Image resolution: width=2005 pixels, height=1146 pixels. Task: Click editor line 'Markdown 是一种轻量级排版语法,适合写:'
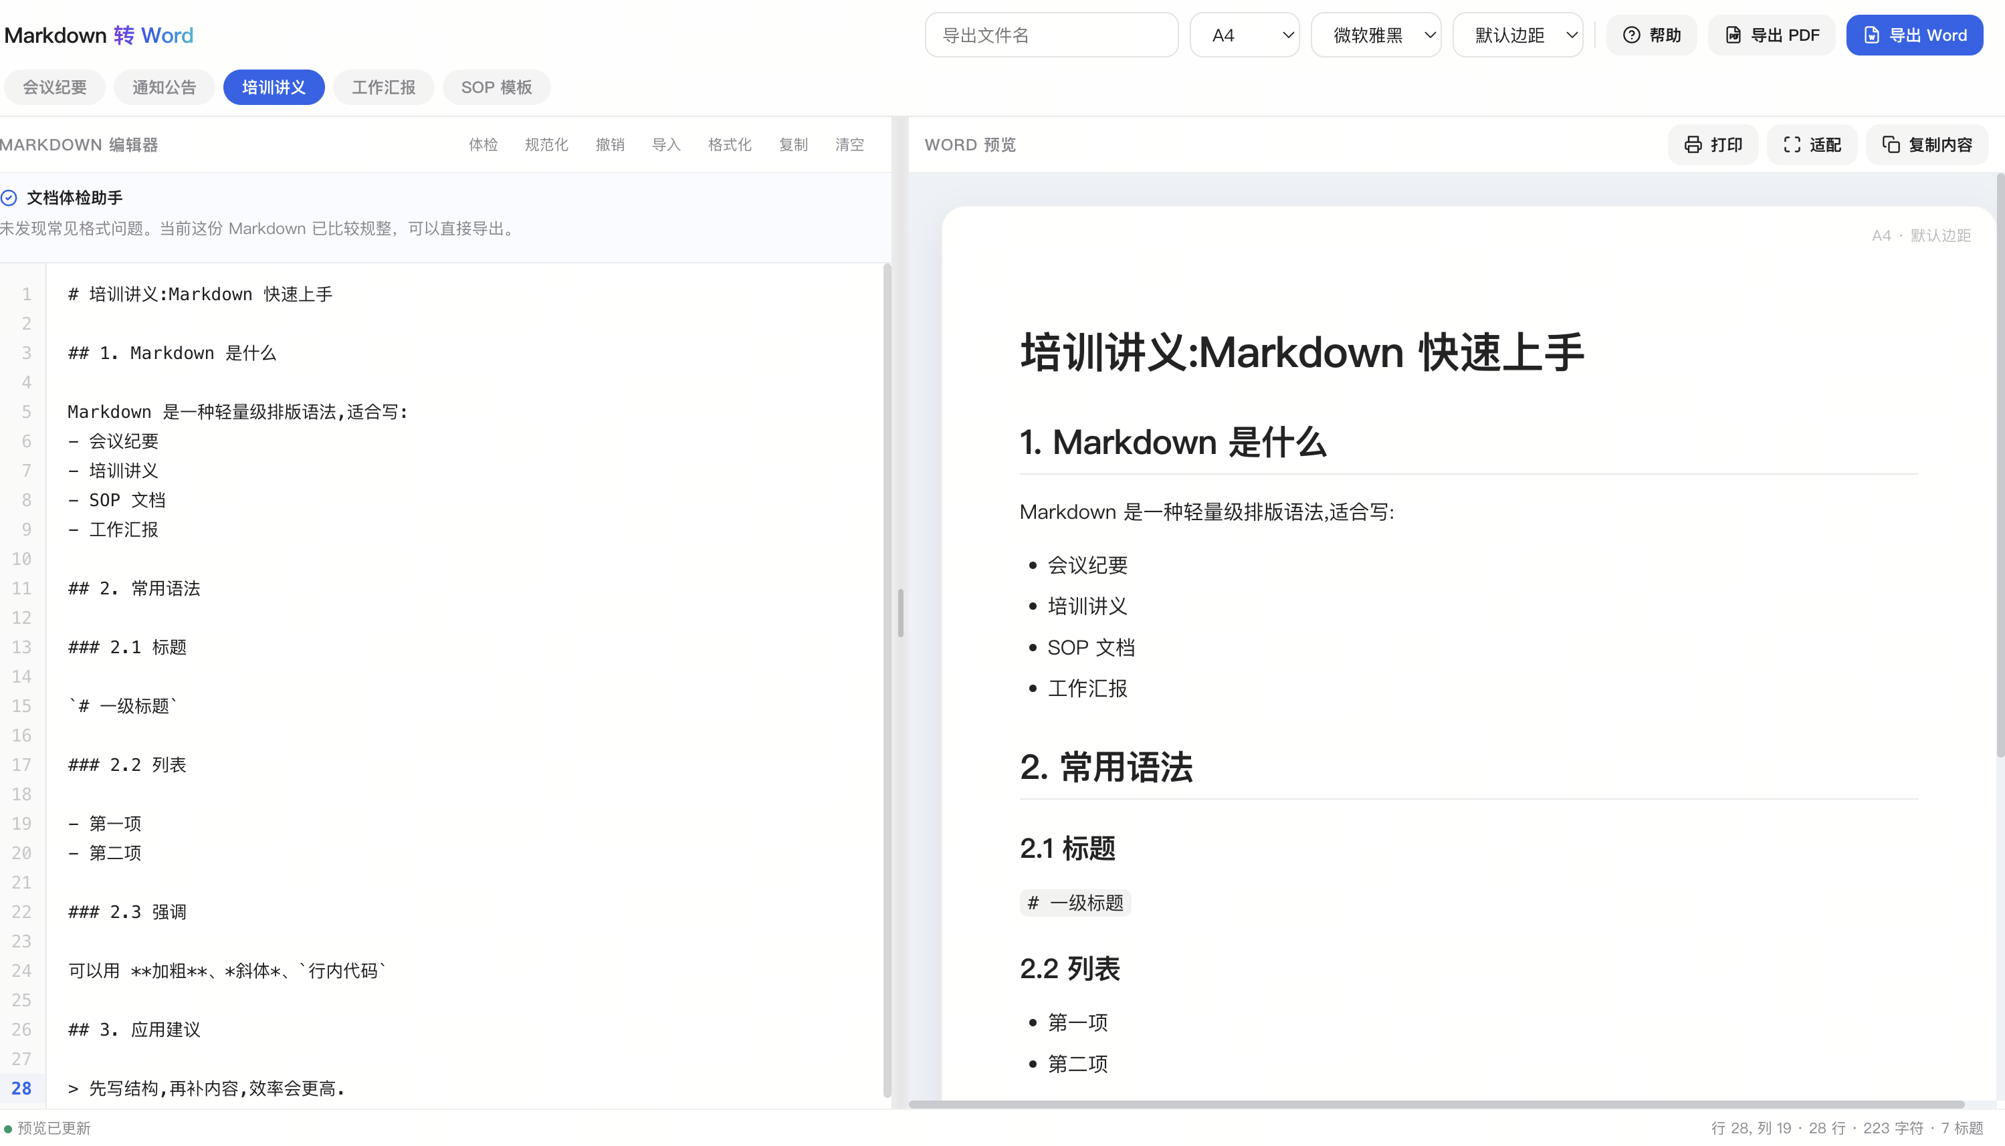pos(237,413)
